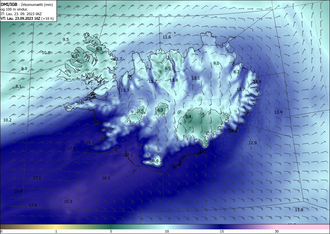Click the 6.9 value label
The width and height of the screenshot is (330, 234).
tap(168, 68)
